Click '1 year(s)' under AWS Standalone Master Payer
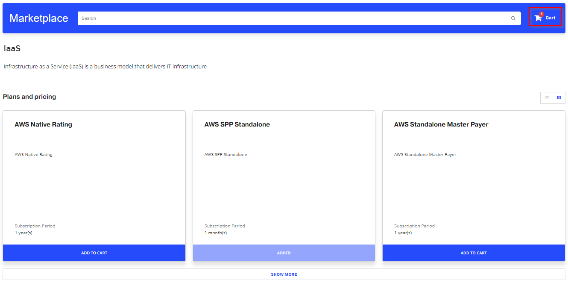This screenshot has height=283, width=568. pyautogui.click(x=403, y=233)
